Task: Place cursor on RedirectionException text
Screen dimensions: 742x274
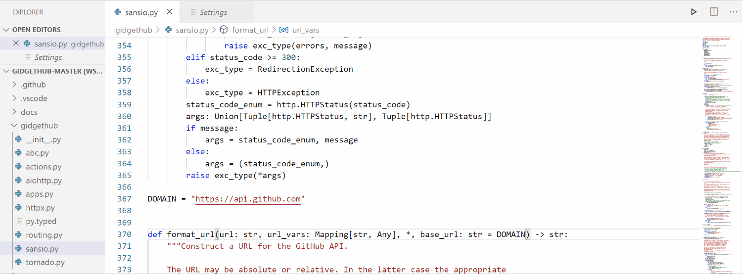Action: pyautogui.click(x=305, y=69)
